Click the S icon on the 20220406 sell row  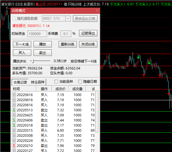click(14, 120)
